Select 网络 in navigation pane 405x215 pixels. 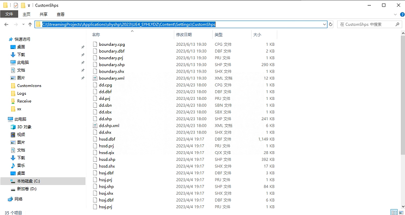(x=18, y=199)
